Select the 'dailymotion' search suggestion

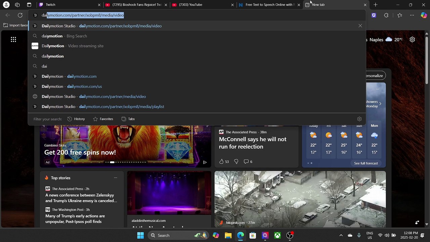pos(197,56)
